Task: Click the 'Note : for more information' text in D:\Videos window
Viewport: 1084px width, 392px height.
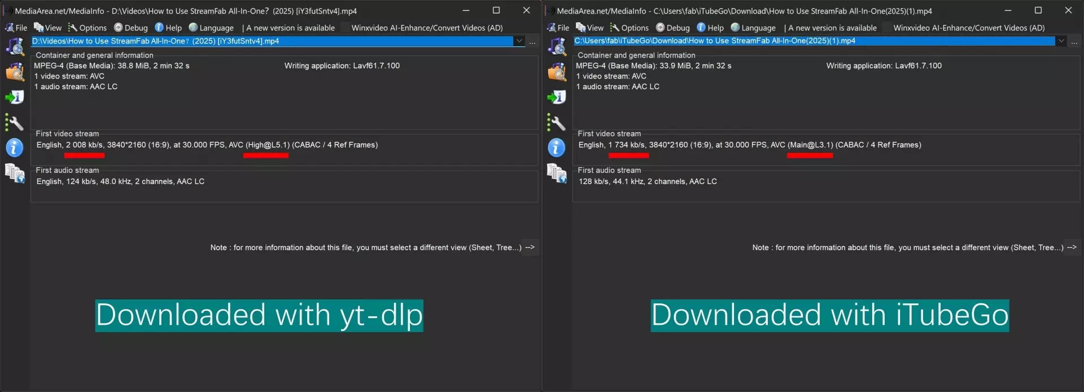Action: (x=366, y=248)
